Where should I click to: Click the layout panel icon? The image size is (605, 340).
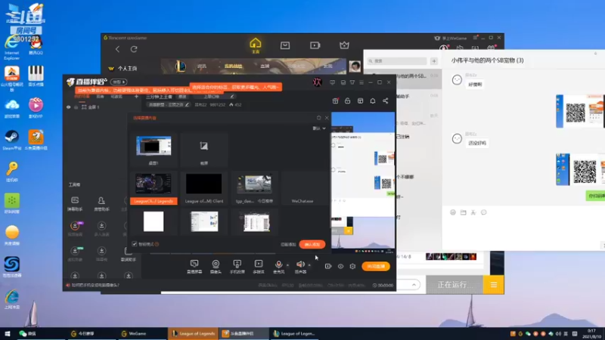pyautogui.click(x=361, y=100)
